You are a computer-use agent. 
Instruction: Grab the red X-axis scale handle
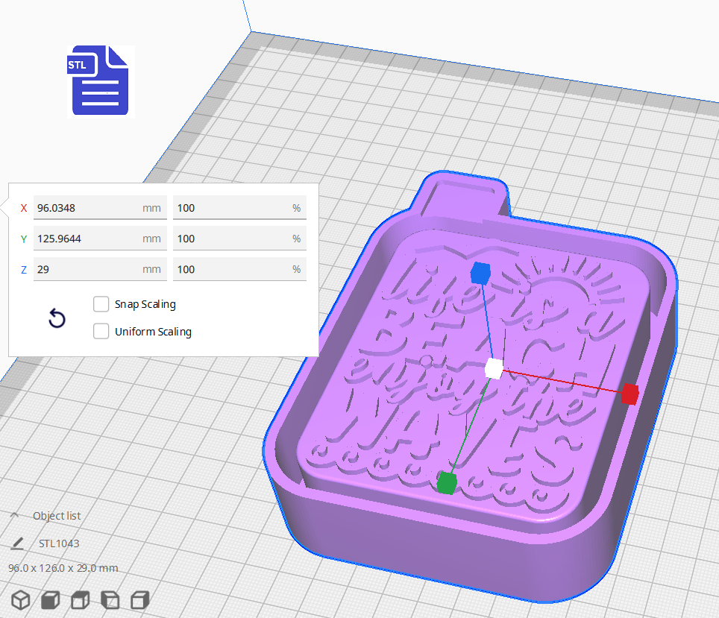(x=630, y=394)
